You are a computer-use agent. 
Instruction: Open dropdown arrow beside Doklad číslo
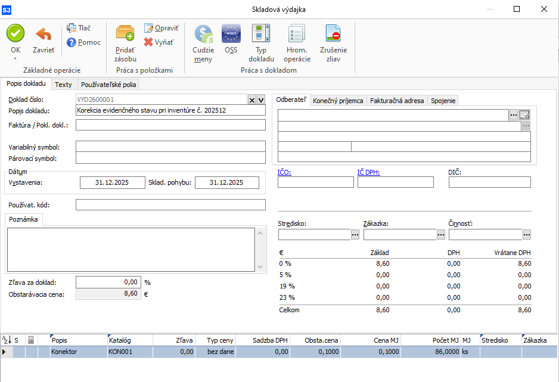(260, 100)
